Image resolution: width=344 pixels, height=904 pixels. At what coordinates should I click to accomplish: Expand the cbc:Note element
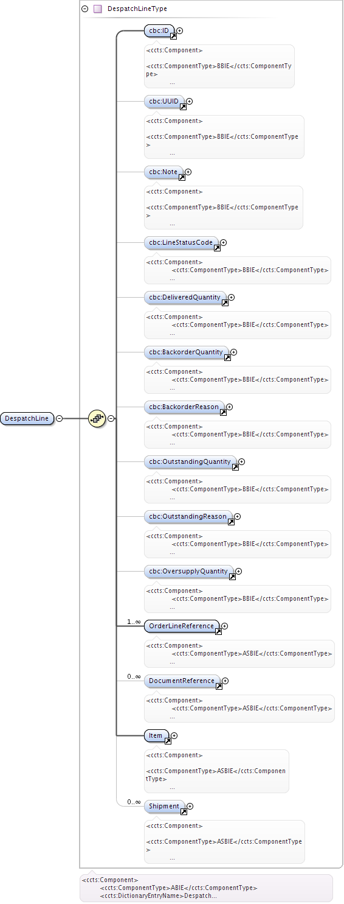tap(188, 172)
